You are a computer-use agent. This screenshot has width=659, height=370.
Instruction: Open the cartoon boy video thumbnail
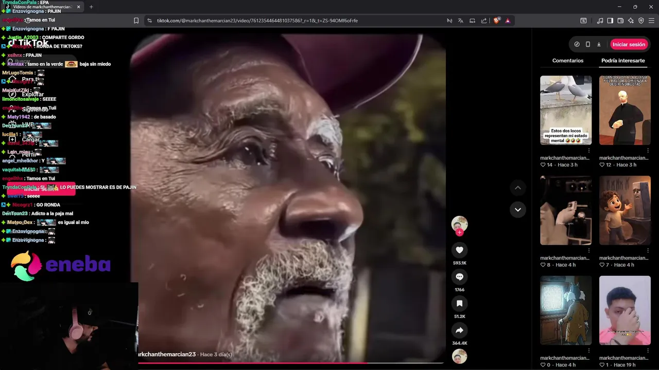tap(625, 210)
